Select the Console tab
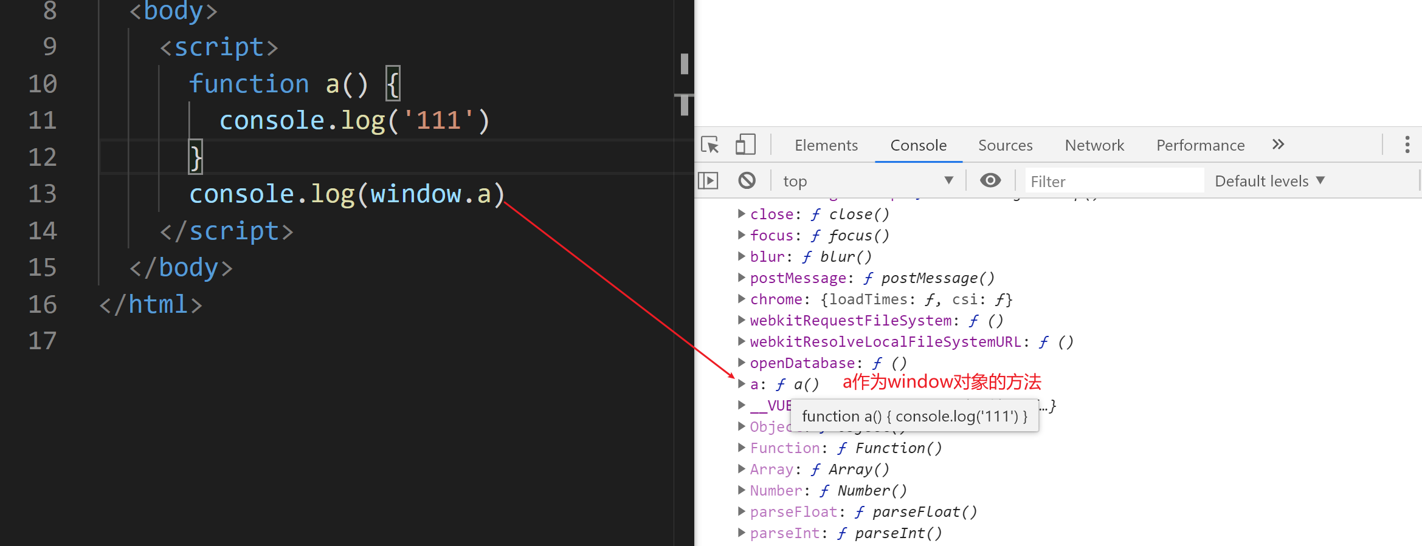The height and width of the screenshot is (546, 1422). tap(919, 145)
